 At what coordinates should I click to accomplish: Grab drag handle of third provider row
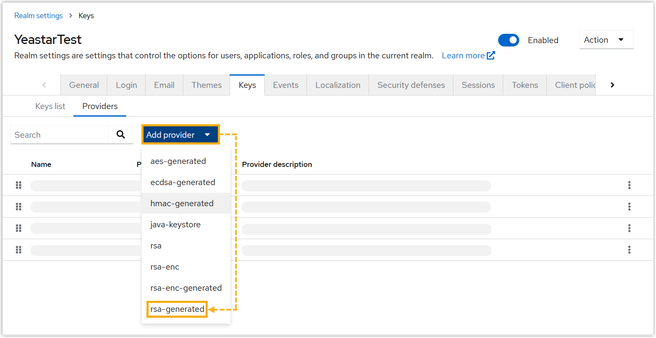[19, 228]
